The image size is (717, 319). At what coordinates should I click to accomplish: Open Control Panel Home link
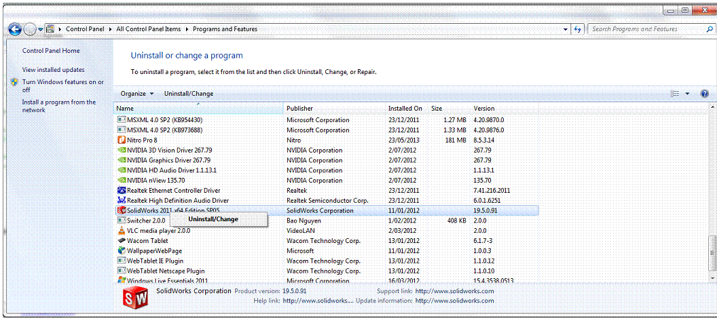[51, 51]
